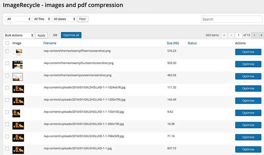Open the All files dropdown
264x155 pixels.
[x=42, y=19]
